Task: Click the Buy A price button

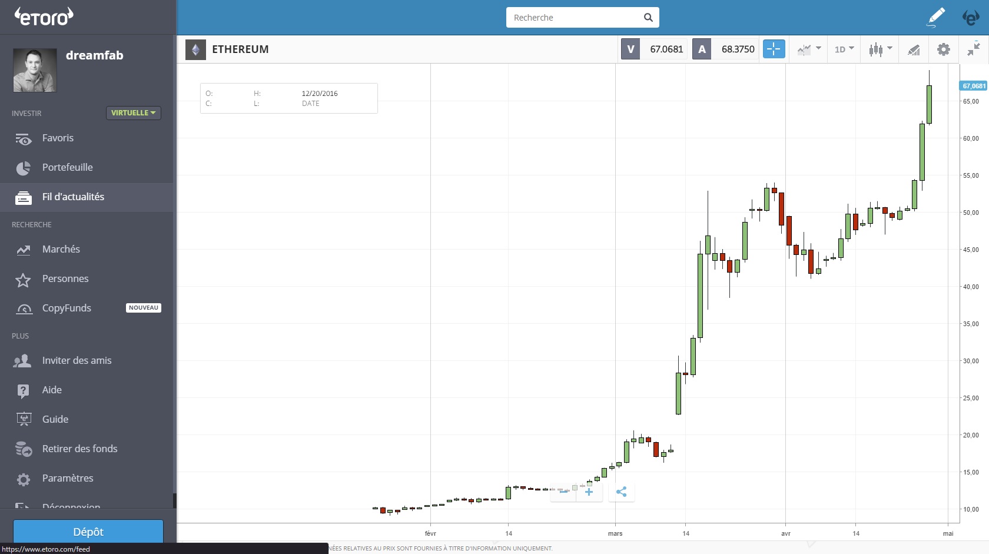Action: 725,49
